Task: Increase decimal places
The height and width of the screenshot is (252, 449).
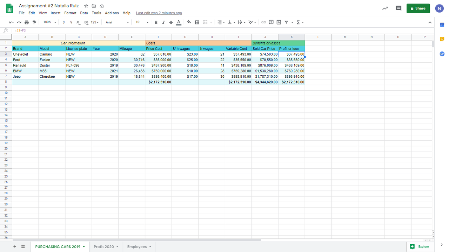Action: 86,22
